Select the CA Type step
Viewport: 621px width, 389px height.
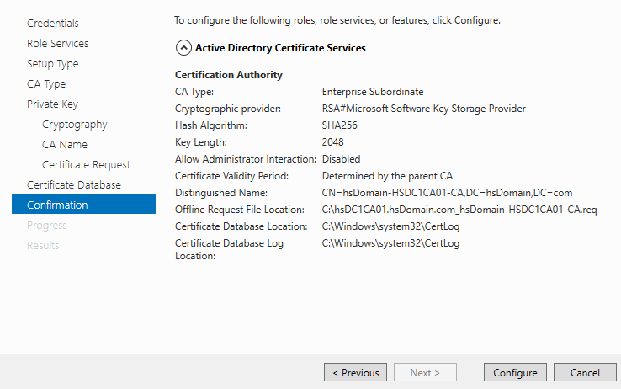[46, 84]
